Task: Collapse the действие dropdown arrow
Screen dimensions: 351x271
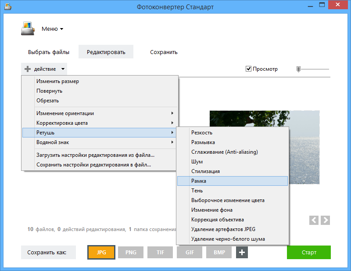Action: click(63, 69)
